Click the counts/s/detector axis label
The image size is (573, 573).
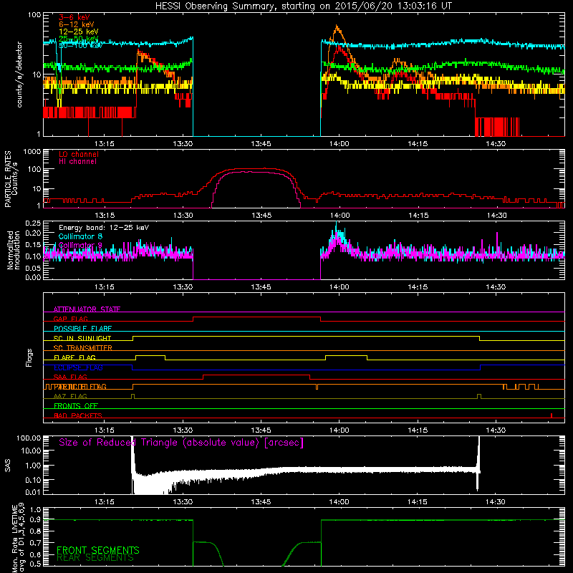[x=19, y=74]
